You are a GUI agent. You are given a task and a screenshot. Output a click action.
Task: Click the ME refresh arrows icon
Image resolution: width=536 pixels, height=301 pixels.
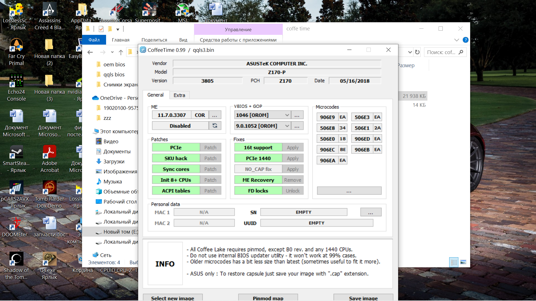pos(215,126)
